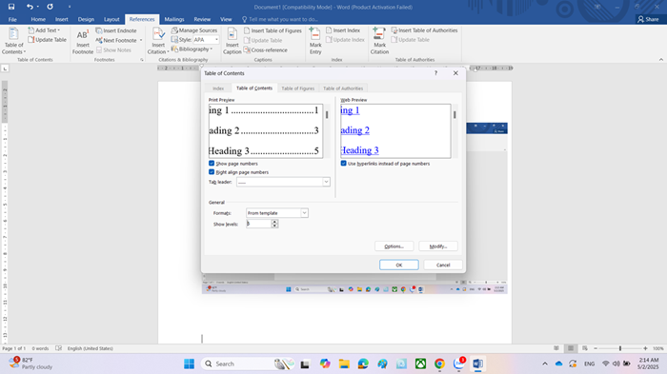667x374 pixels.
Task: Open the View ribbon tab
Action: tap(226, 19)
